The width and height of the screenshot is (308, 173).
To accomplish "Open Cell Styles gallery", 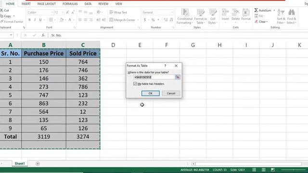I will coord(213,16).
